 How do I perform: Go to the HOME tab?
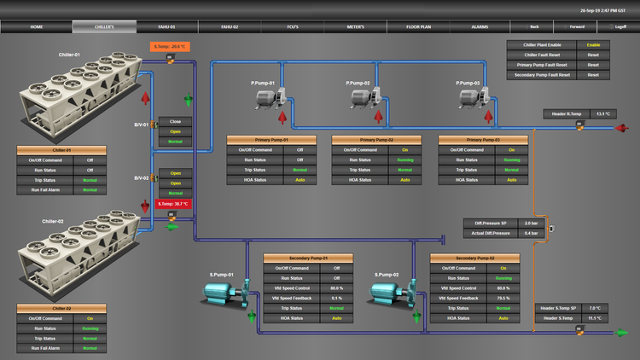37,26
